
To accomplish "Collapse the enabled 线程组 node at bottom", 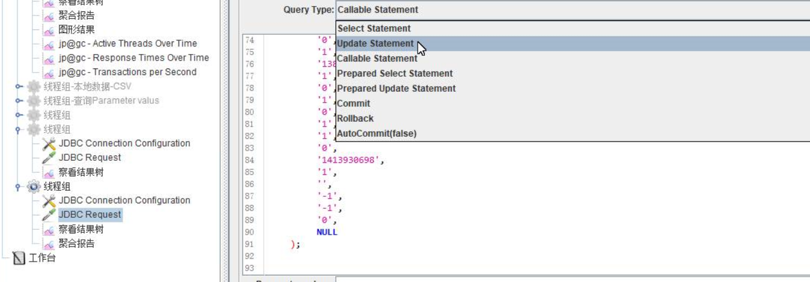I will [x=20, y=187].
